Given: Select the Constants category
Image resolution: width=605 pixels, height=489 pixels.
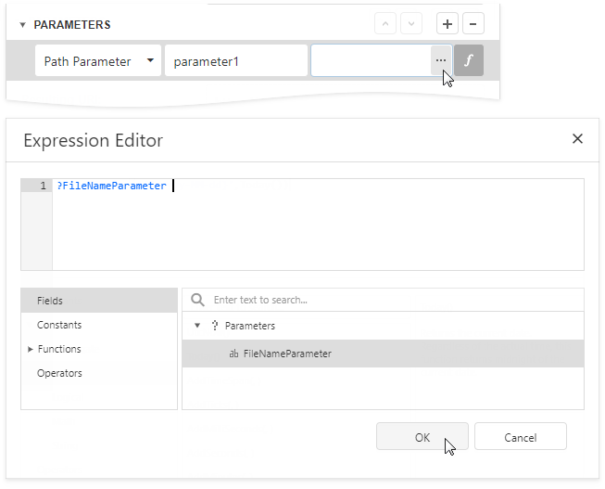Looking at the screenshot, I should click(x=59, y=326).
